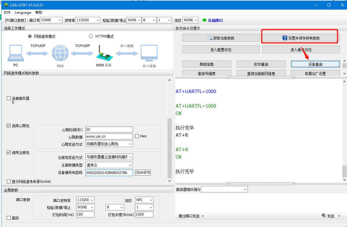Screen dimensions: 347x227
Task: Click the magnifier icon on 获取当前参数
Action: (x=210, y=38)
